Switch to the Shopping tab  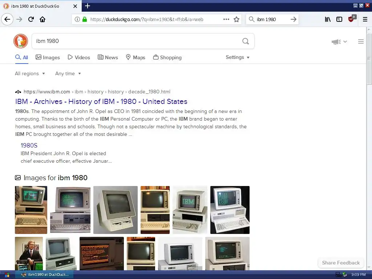(x=167, y=57)
